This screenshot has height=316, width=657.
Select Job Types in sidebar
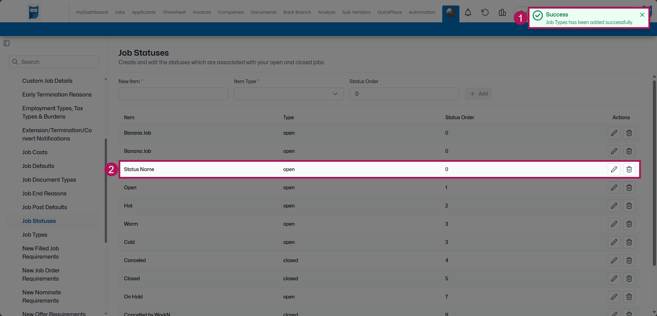pyautogui.click(x=35, y=235)
